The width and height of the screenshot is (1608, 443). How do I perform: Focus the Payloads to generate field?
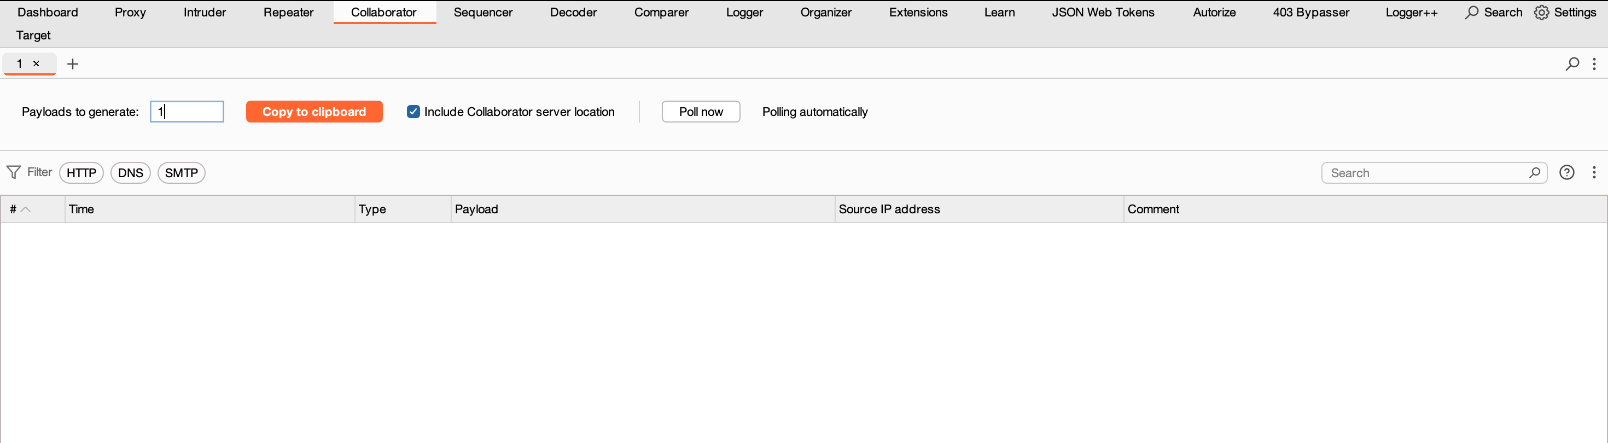(x=187, y=112)
